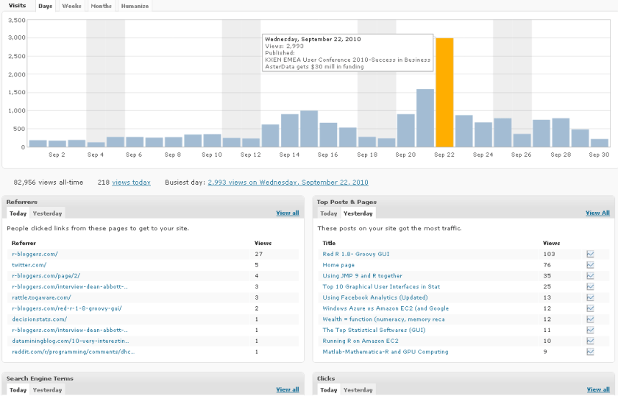Screen dimensions: 618x396
Task: Click stats icon for Matlab-Mathematica-R and GPU Computing
Action: 590,353
